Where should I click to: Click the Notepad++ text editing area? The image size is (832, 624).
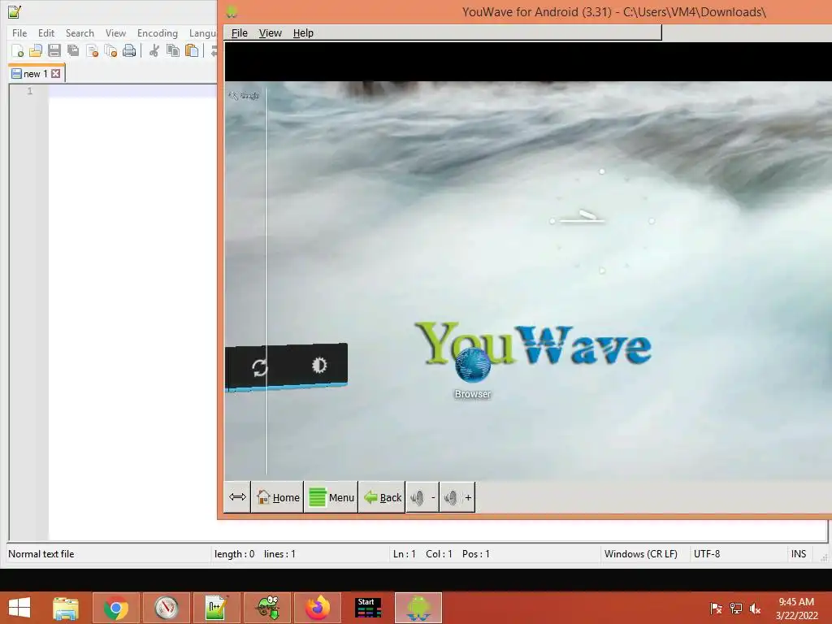[x=132, y=313]
